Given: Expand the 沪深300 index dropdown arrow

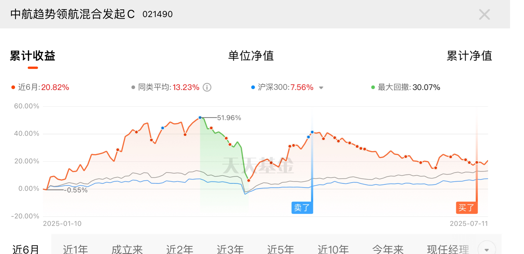Looking at the screenshot, I should coord(321,88).
